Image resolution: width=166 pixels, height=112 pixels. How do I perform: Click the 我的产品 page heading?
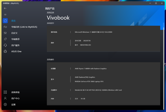pyautogui.click(x=50, y=9)
